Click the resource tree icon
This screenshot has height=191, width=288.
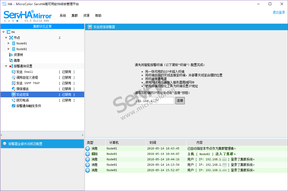(x=11, y=55)
